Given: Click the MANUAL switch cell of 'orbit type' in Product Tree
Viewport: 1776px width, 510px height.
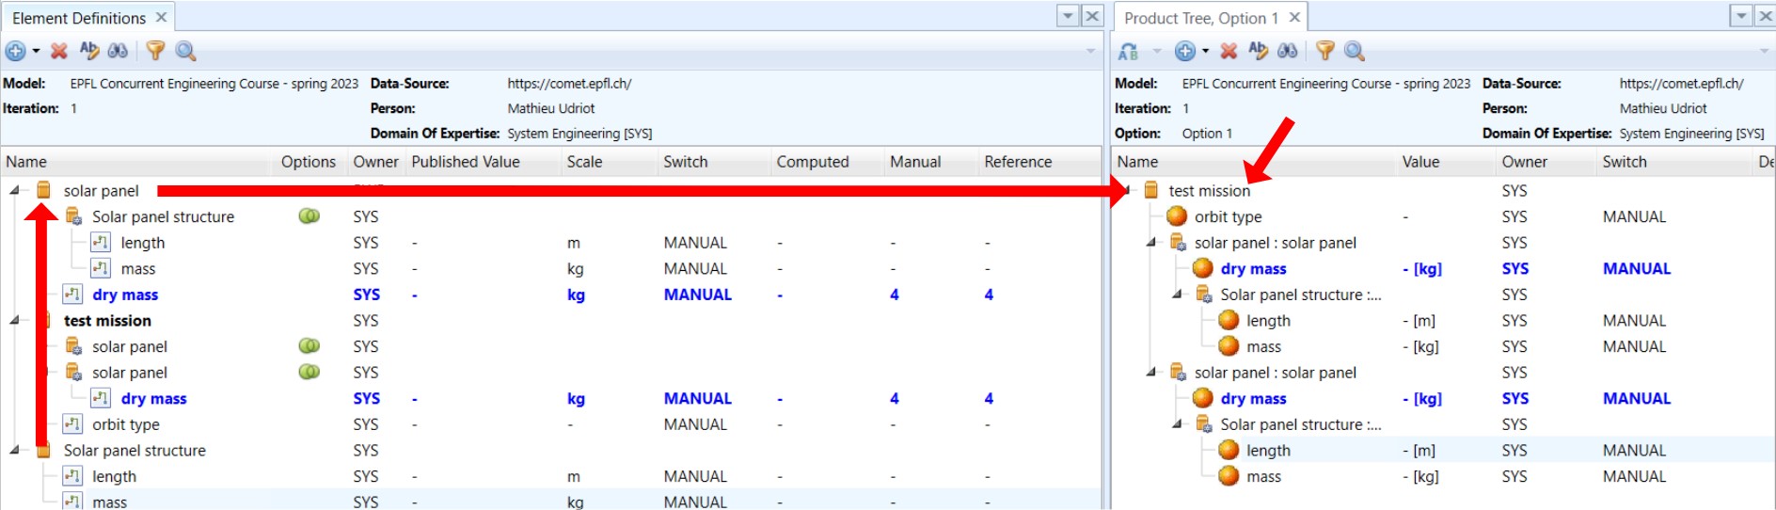Looking at the screenshot, I should point(1634,216).
